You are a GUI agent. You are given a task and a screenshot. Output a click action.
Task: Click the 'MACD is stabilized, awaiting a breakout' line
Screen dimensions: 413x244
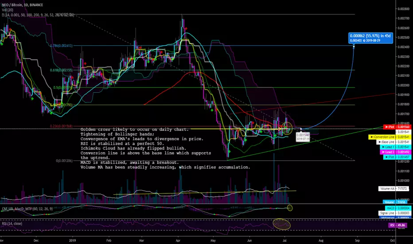(129, 162)
